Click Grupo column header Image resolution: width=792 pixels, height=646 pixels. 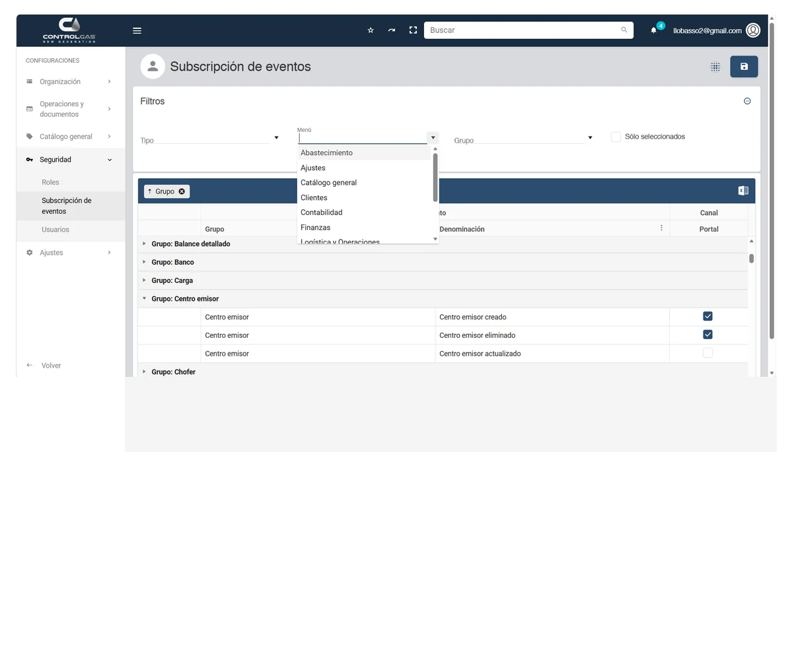pyautogui.click(x=215, y=229)
